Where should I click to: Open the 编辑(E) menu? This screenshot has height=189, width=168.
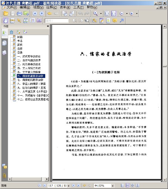25,8
